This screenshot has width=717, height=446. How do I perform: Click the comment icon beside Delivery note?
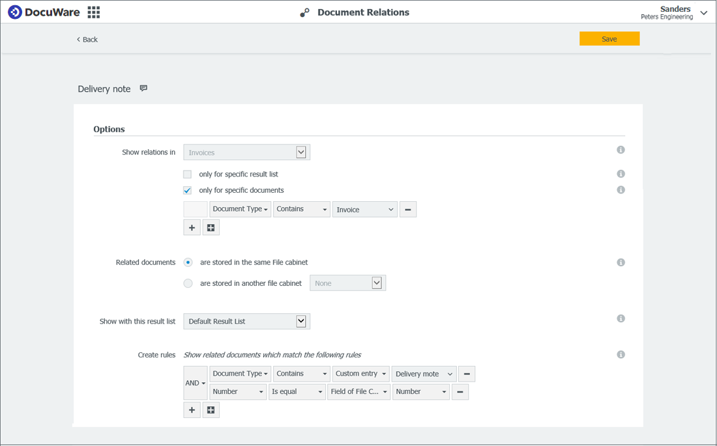[143, 89]
